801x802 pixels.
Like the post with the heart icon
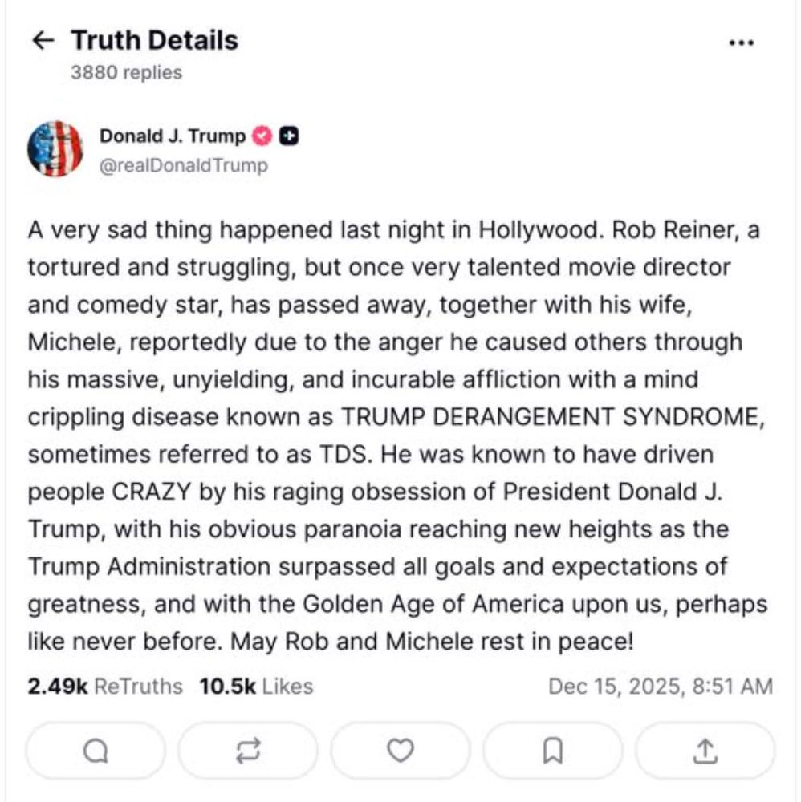(400, 751)
